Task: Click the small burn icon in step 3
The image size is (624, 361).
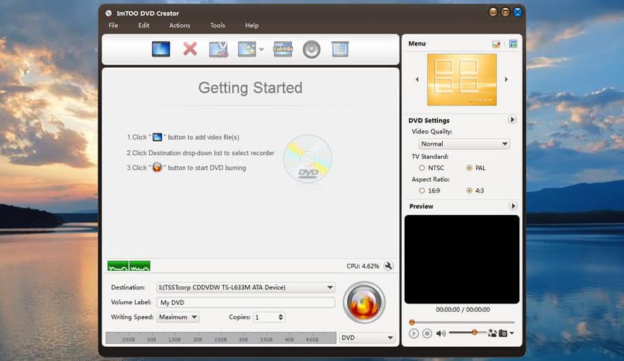Action: [x=157, y=167]
